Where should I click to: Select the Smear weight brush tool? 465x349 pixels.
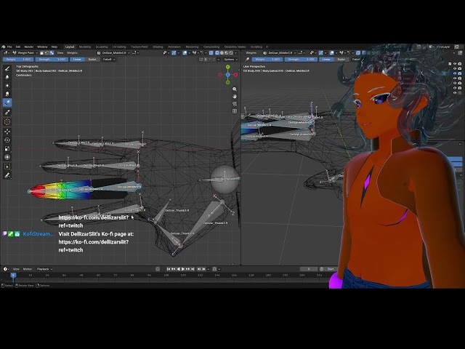(x=7, y=94)
